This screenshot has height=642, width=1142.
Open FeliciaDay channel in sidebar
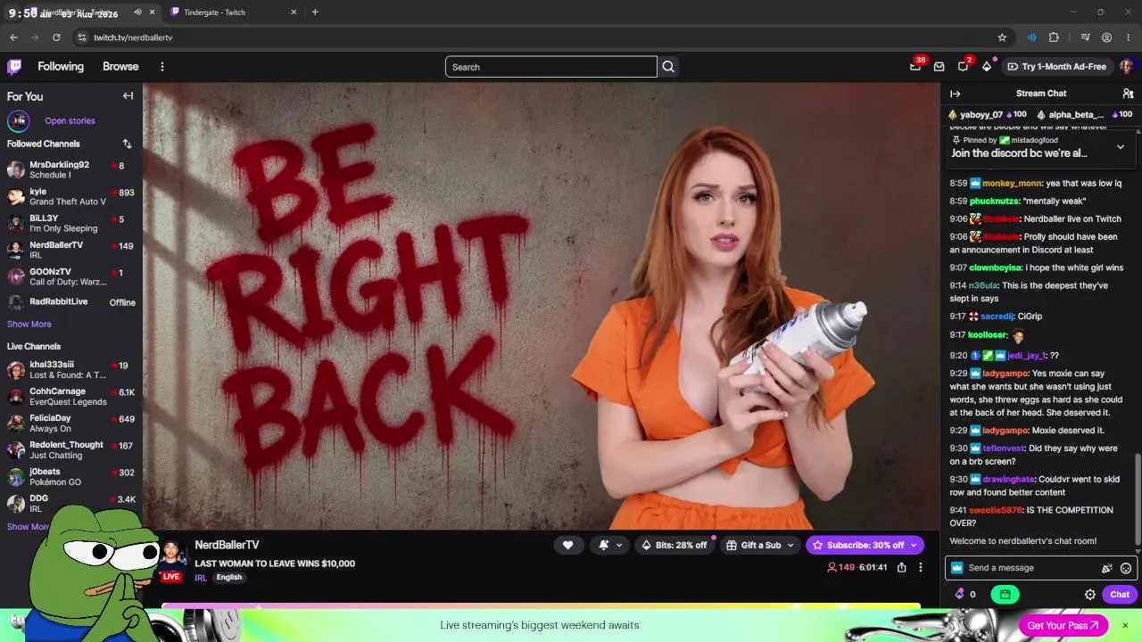(71, 423)
